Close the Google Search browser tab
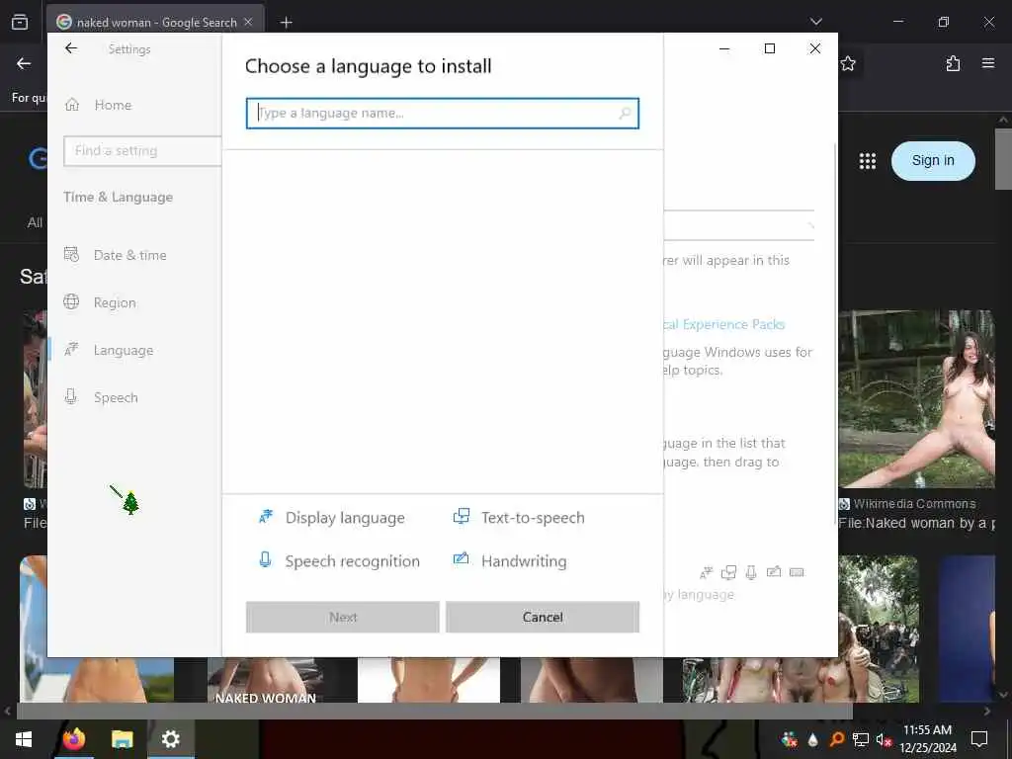Screen dimensions: 1012x759 point(248,22)
